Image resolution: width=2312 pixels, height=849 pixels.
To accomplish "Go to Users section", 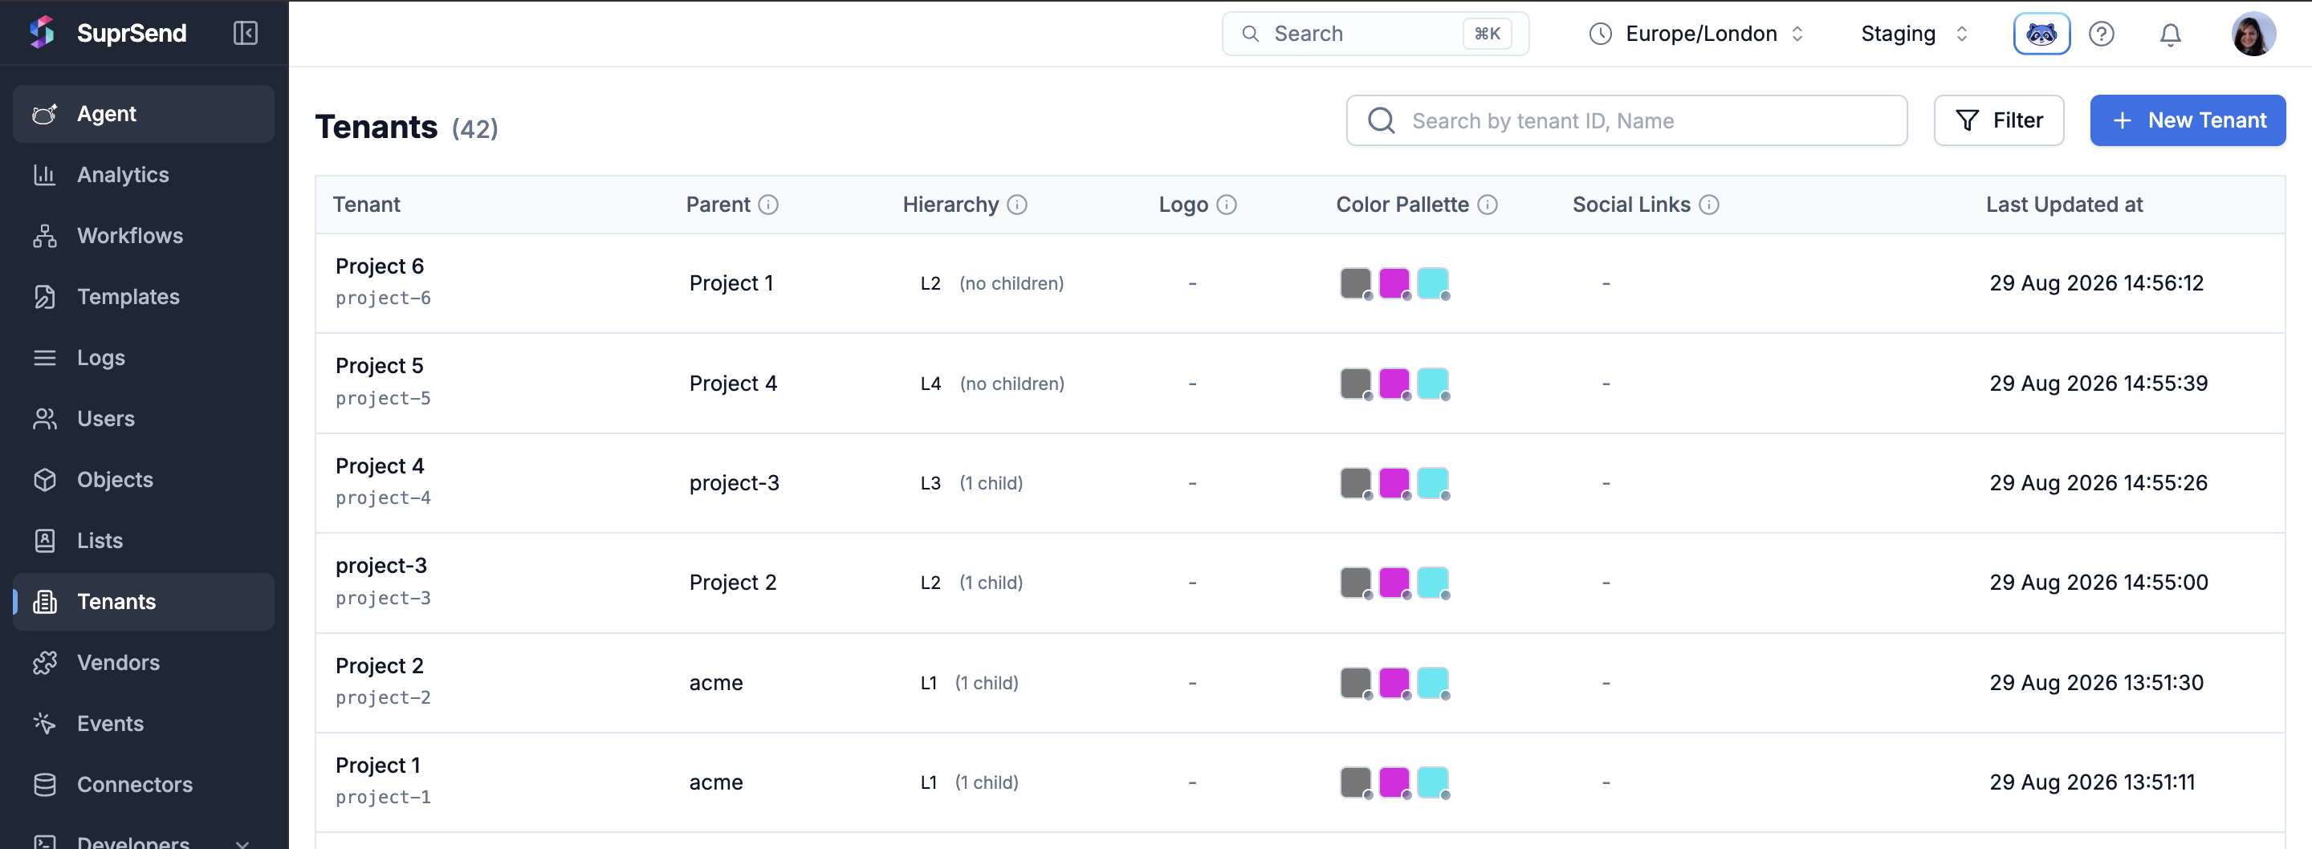I will (x=143, y=418).
